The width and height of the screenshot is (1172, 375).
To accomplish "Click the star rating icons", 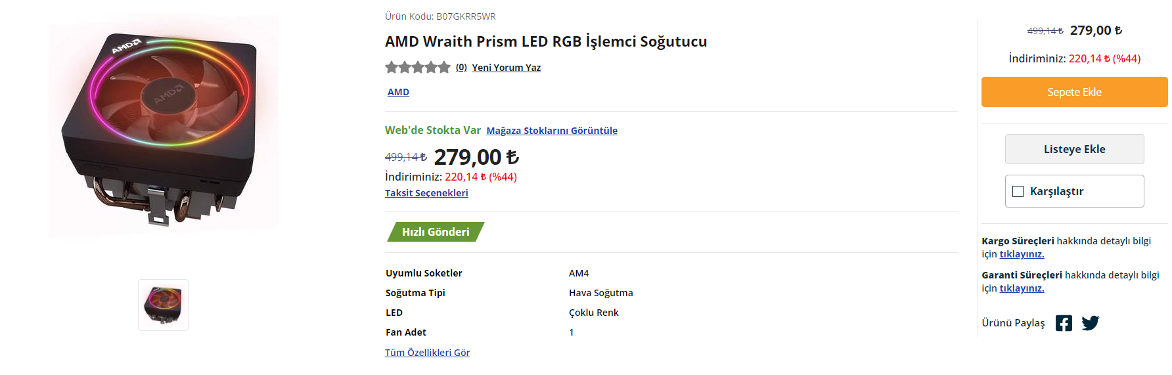I will pyautogui.click(x=418, y=67).
